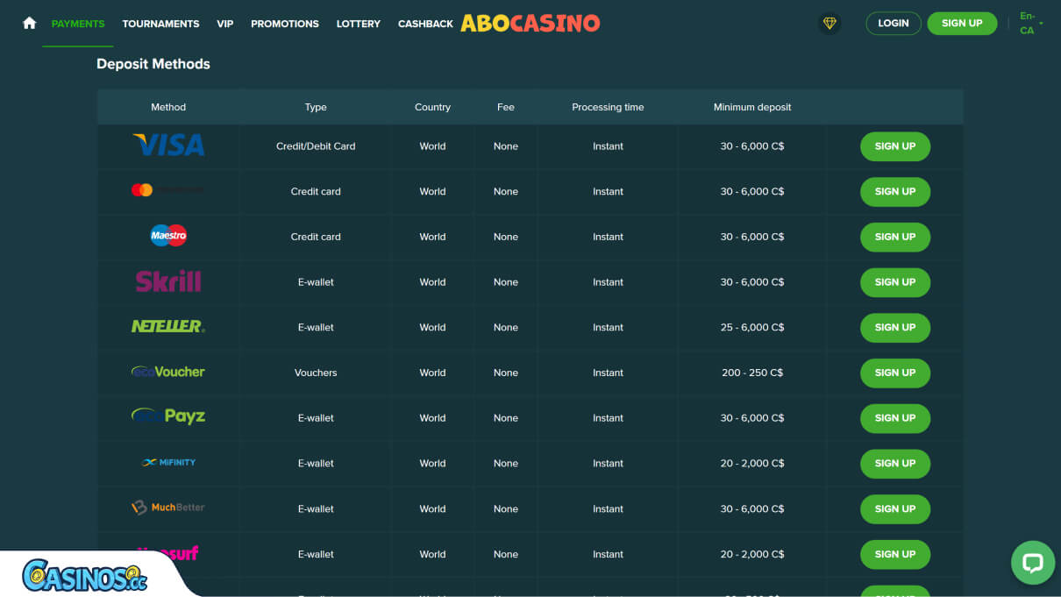Select E-wallet type in ecoPayz row
This screenshot has height=597, width=1061.
click(316, 418)
